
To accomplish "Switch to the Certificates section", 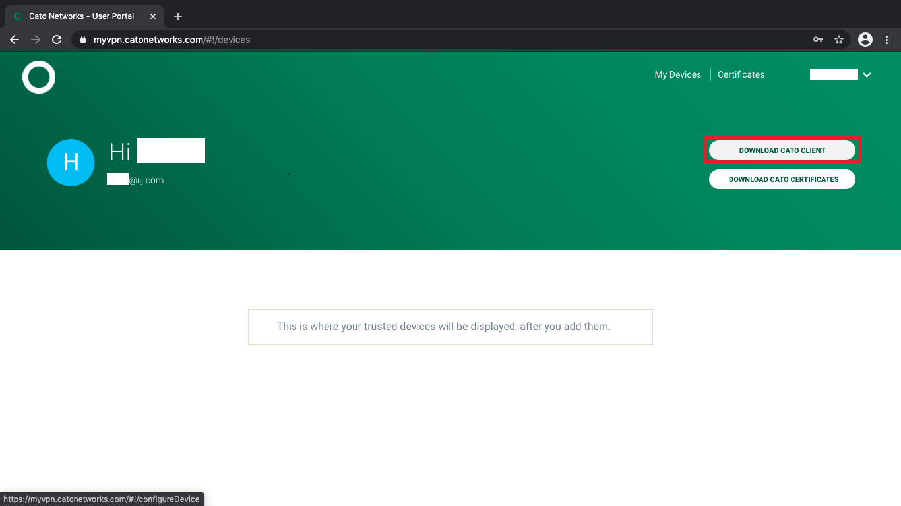I will [741, 74].
